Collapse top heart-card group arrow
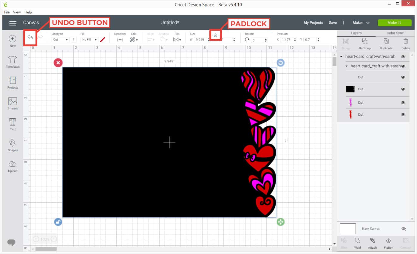Viewport: 417px width, 254px height. [341, 57]
